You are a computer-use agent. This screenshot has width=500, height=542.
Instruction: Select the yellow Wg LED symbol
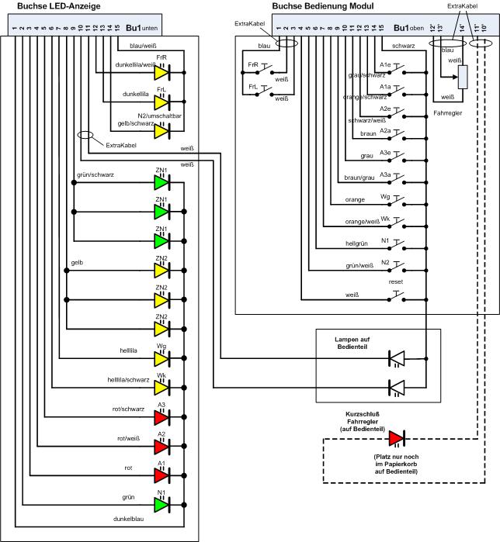[x=161, y=359]
